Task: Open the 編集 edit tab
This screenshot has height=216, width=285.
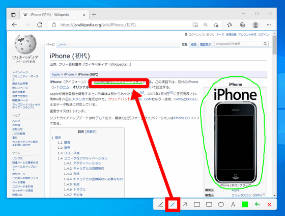Action: click(x=193, y=44)
